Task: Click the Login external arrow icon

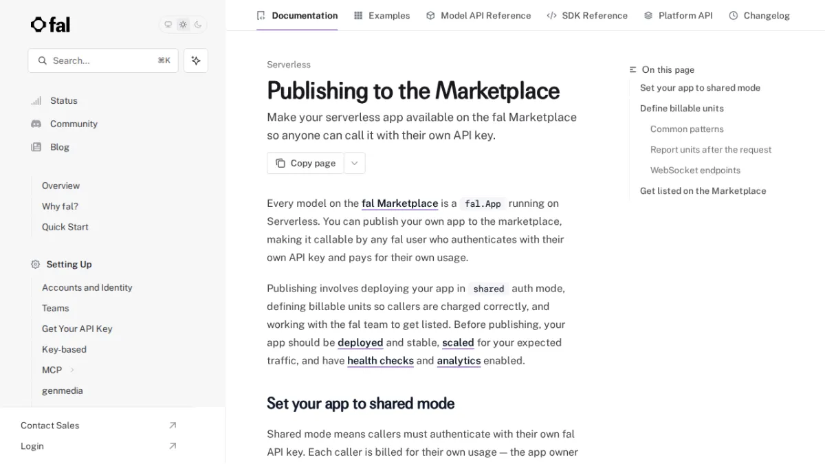Action: click(x=173, y=446)
